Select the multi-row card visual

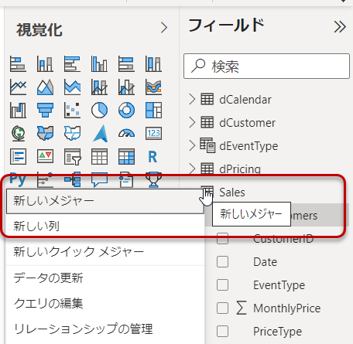[x=18, y=156]
